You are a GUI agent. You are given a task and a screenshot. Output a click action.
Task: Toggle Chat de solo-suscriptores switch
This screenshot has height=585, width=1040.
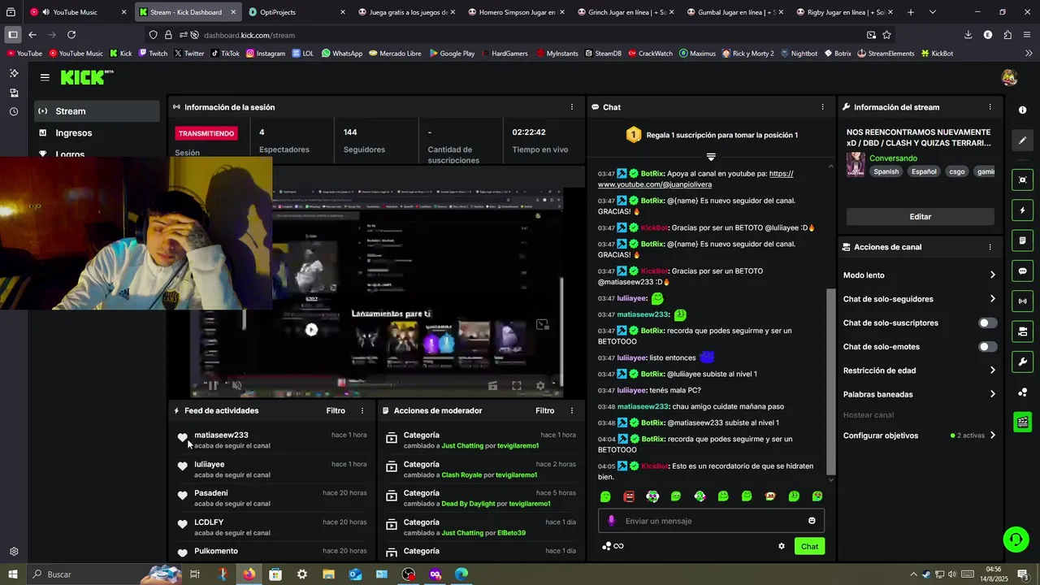(x=987, y=323)
